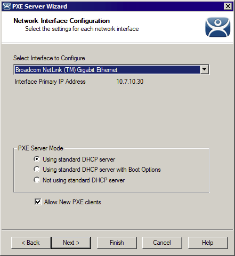
Task: Click the 10.7.10.30 IP address text
Action: tap(130, 82)
